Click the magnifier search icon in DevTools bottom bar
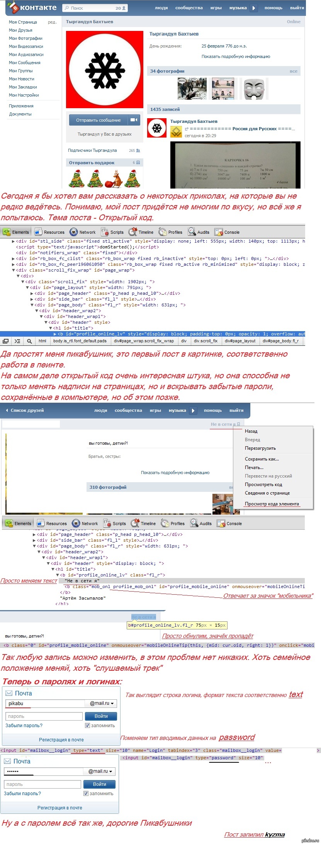Image resolution: width=321 pixels, height=845 pixels. click(29, 341)
